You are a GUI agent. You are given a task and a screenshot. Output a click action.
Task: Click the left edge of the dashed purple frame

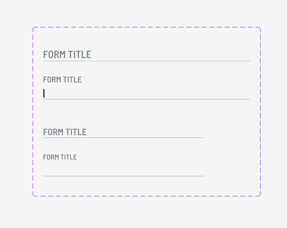pyautogui.click(x=33, y=111)
